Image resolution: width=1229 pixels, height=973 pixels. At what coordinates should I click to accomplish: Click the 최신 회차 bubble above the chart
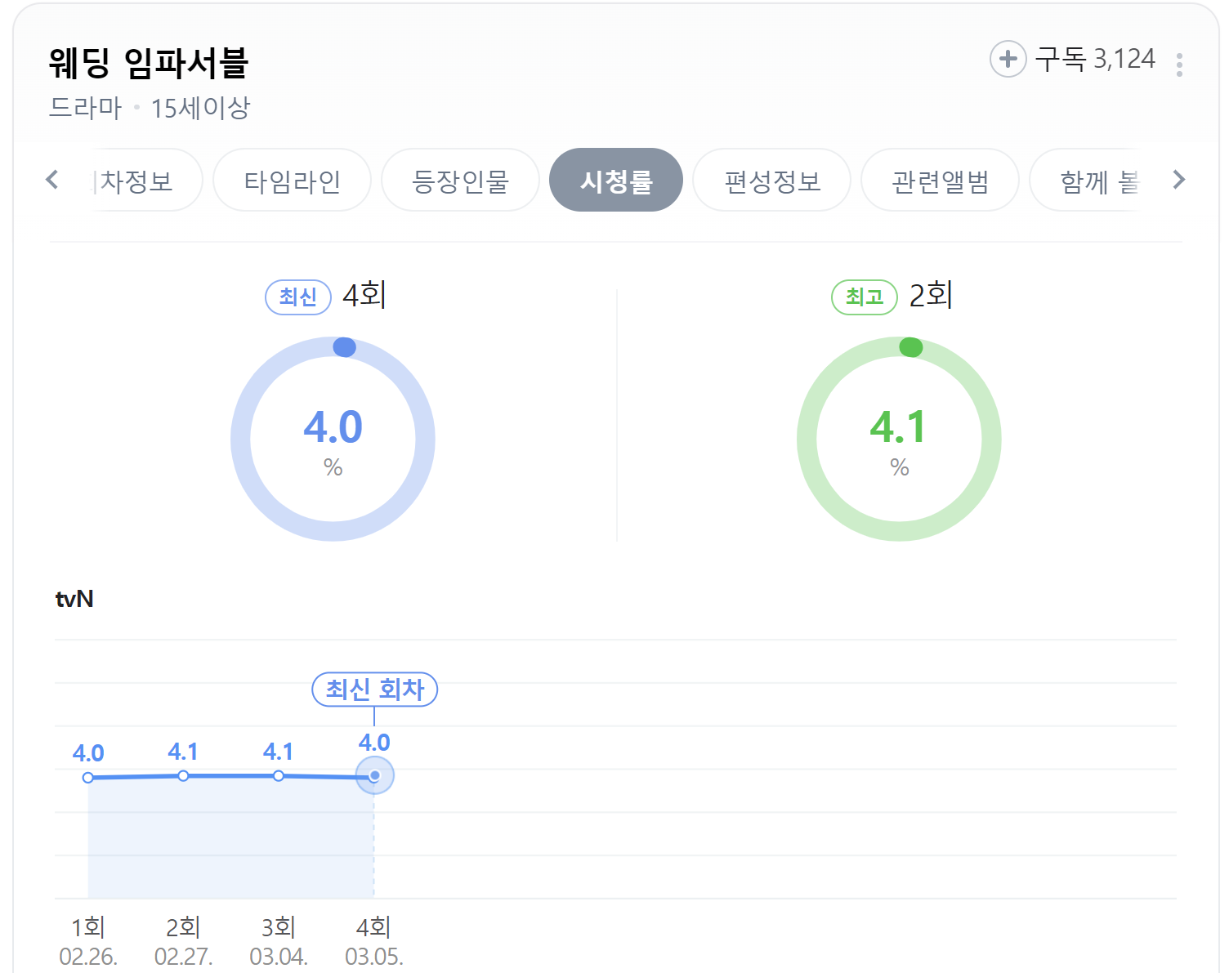374,690
